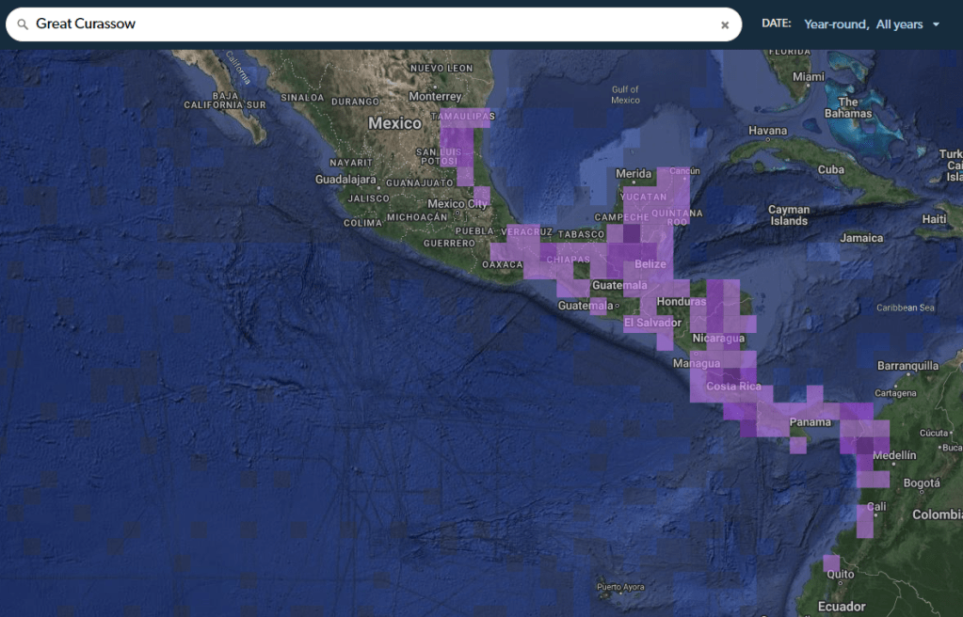The width and height of the screenshot is (963, 617).
Task: Click the magnifying glass search icon
Action: coord(23,24)
